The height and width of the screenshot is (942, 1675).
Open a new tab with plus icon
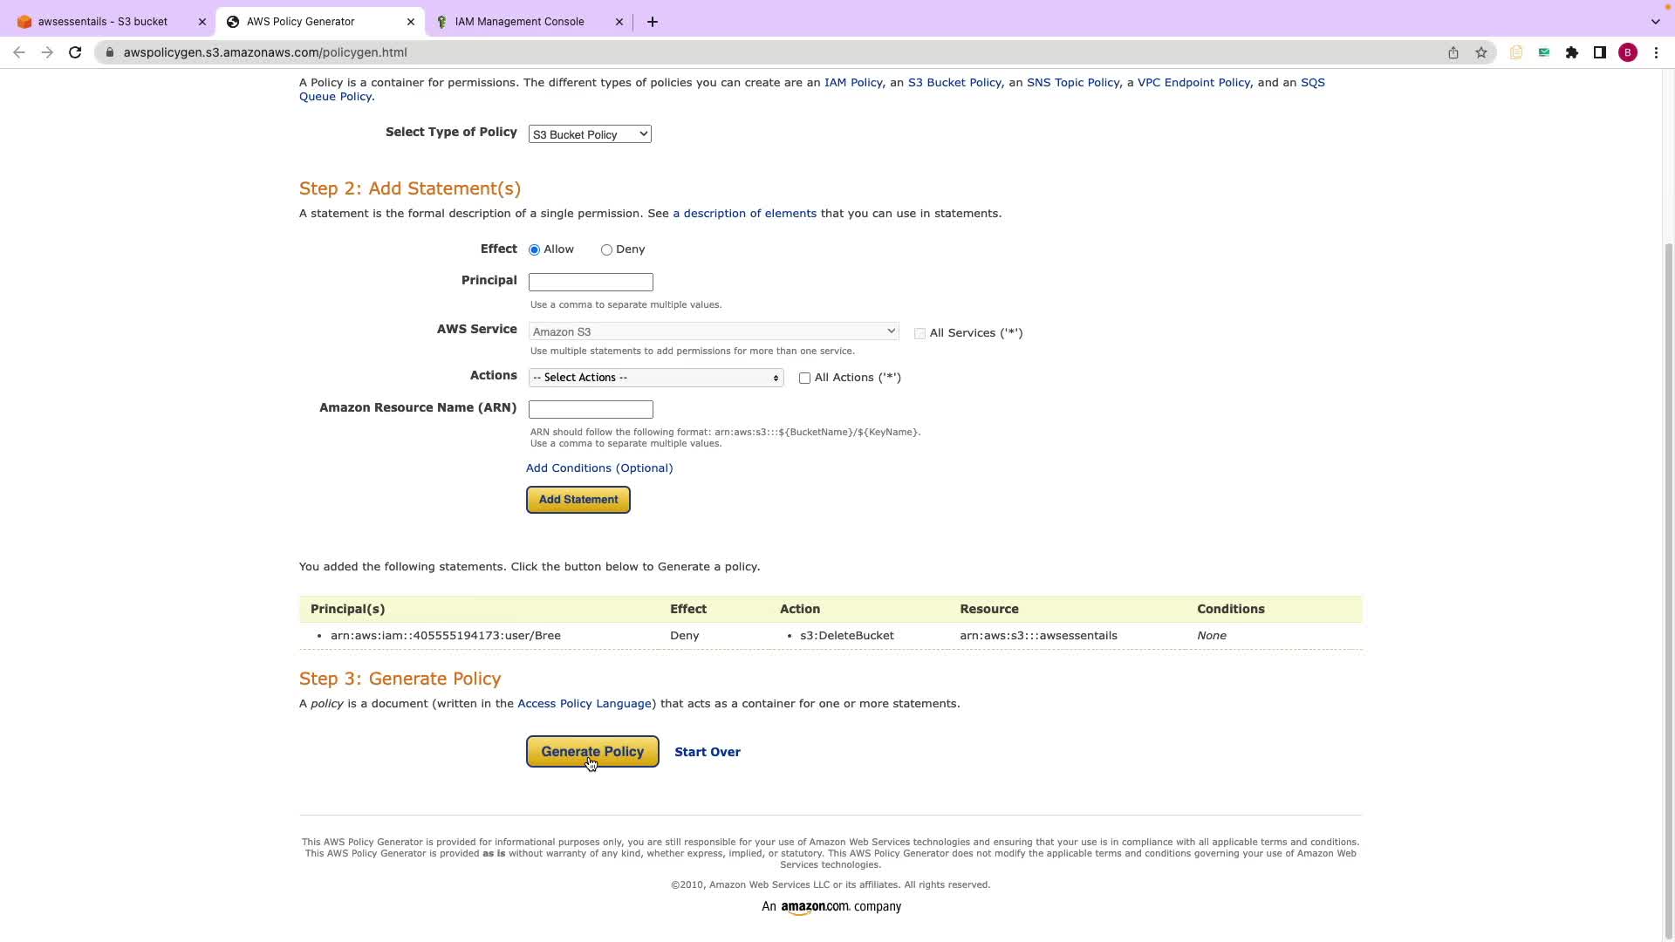pyautogui.click(x=653, y=22)
